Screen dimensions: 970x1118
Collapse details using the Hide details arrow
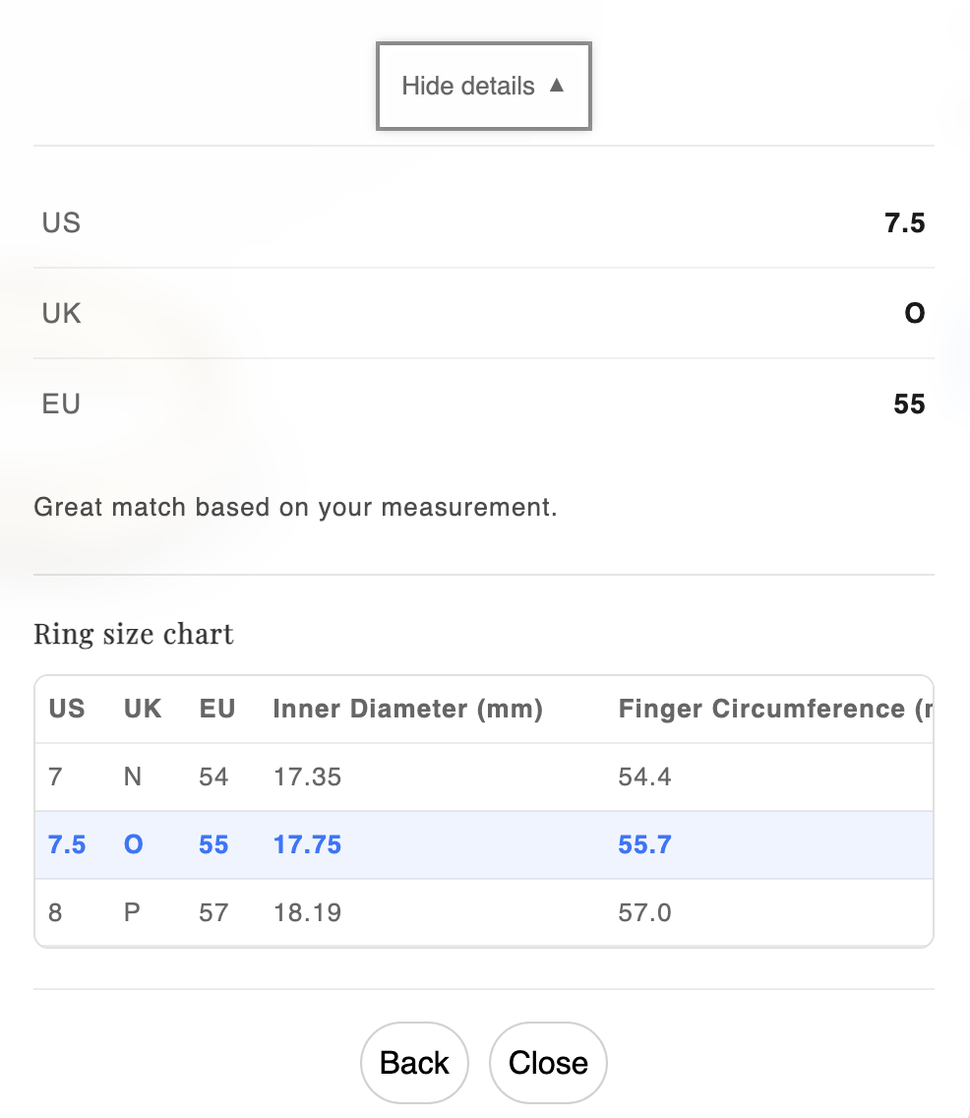pyautogui.click(x=557, y=86)
